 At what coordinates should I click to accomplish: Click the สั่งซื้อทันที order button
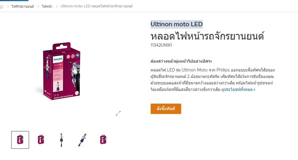coord(166,109)
